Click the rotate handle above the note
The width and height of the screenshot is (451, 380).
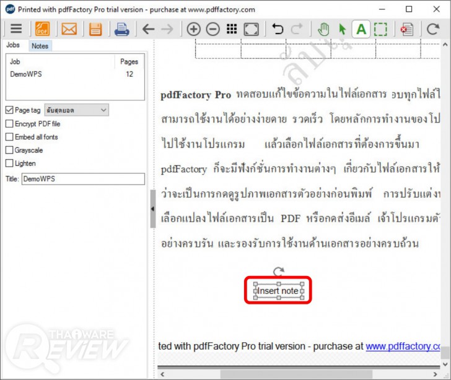278,271
